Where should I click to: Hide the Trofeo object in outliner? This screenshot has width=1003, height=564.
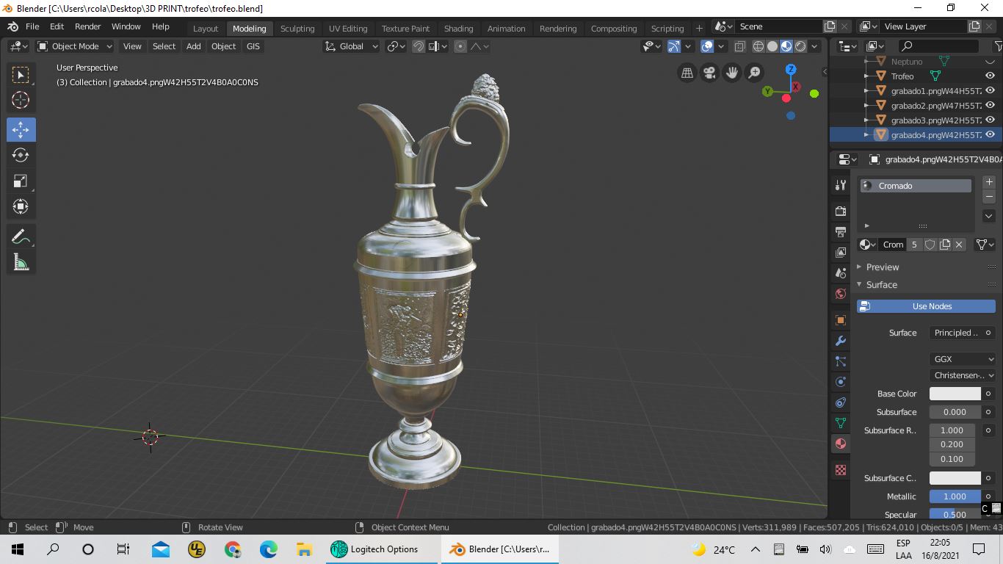[x=990, y=76]
